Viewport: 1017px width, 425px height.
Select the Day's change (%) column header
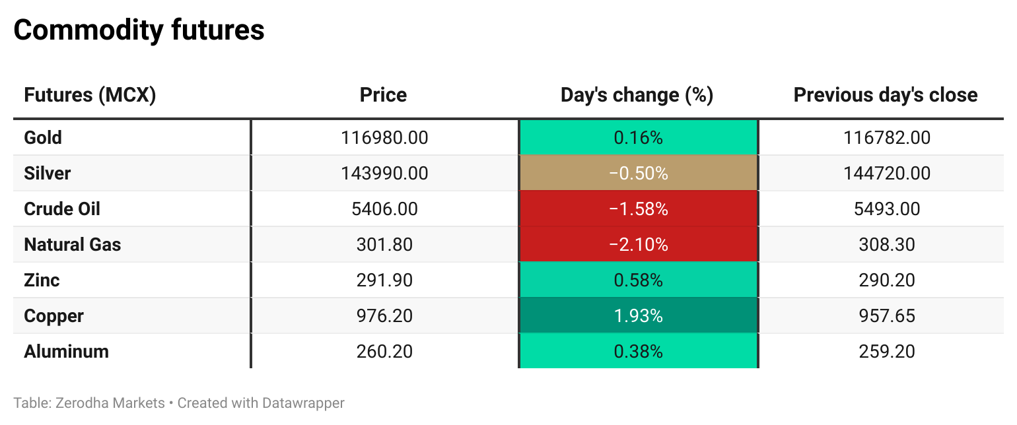637,95
